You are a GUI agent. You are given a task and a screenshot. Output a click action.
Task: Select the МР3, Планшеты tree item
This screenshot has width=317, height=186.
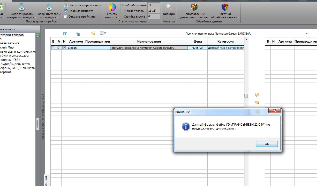click(x=17, y=68)
